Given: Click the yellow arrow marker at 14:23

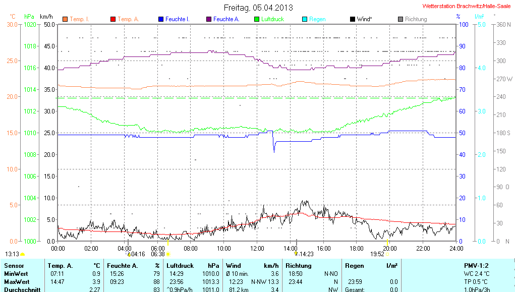Looking at the screenshot, I should 296,254.
